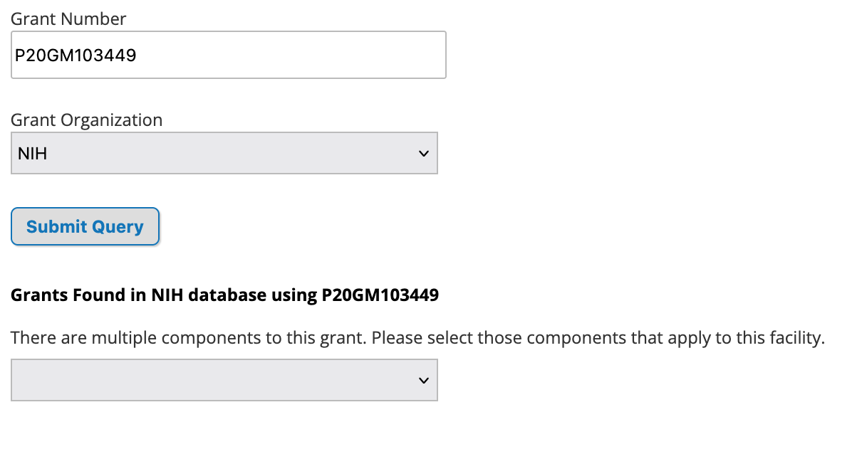862x454 pixels.
Task: Expand the grant components dropdown
Action: coord(224,380)
